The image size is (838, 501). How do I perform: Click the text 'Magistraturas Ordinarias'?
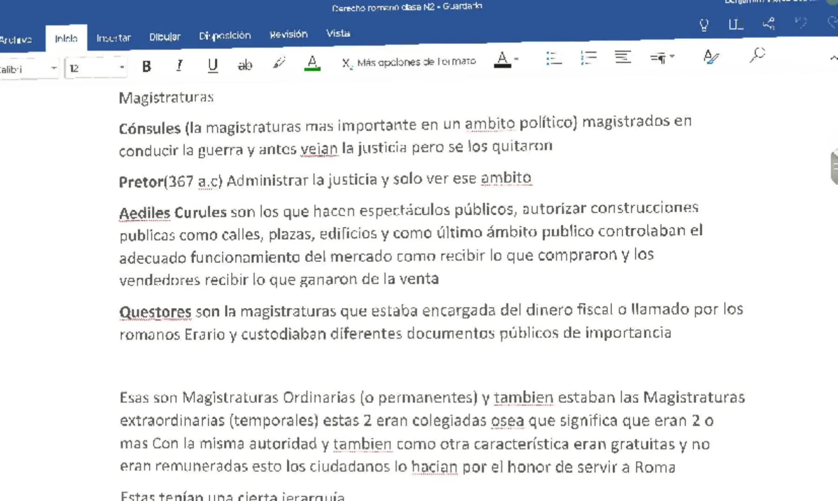pos(268,398)
